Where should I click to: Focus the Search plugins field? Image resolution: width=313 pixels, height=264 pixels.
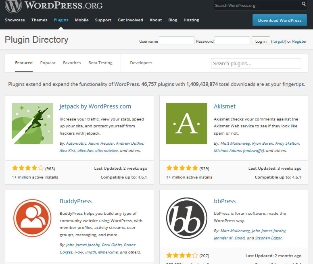(x=256, y=63)
